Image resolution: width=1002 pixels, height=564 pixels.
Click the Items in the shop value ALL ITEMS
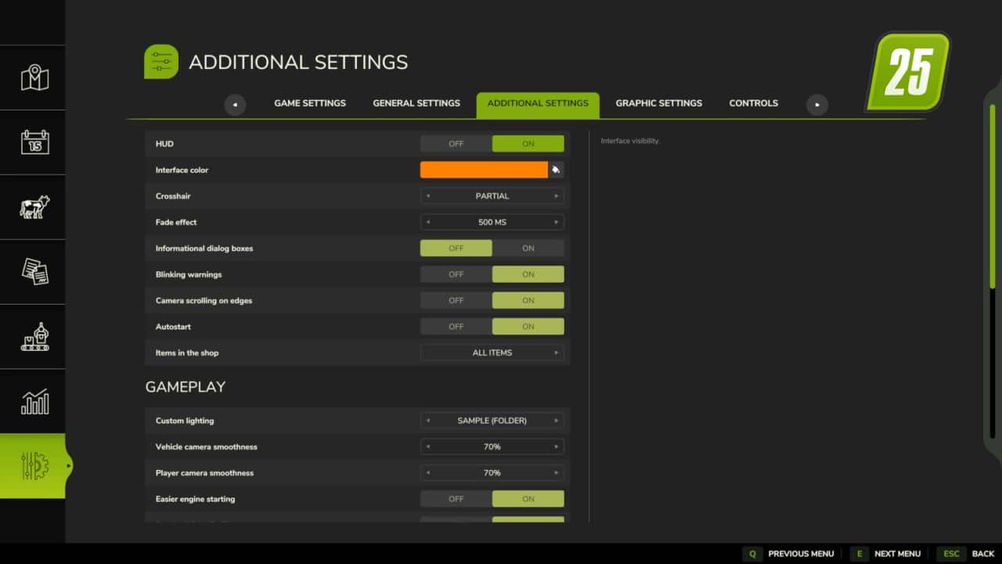tap(492, 352)
